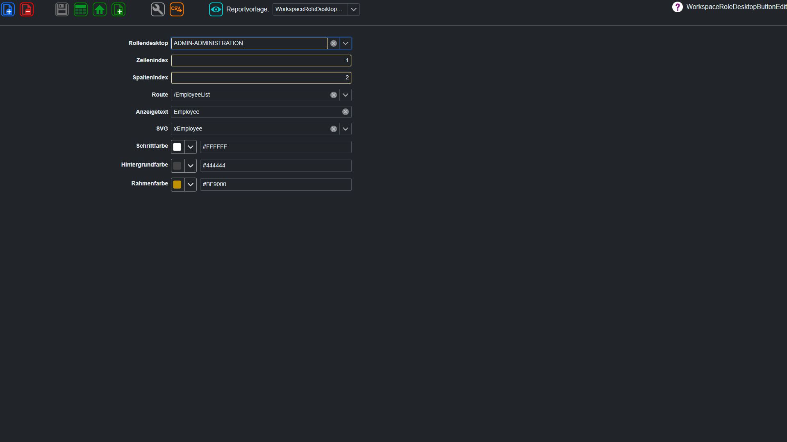Expand the SVG dropdown arrow
This screenshot has height=442, width=787.
pos(346,129)
